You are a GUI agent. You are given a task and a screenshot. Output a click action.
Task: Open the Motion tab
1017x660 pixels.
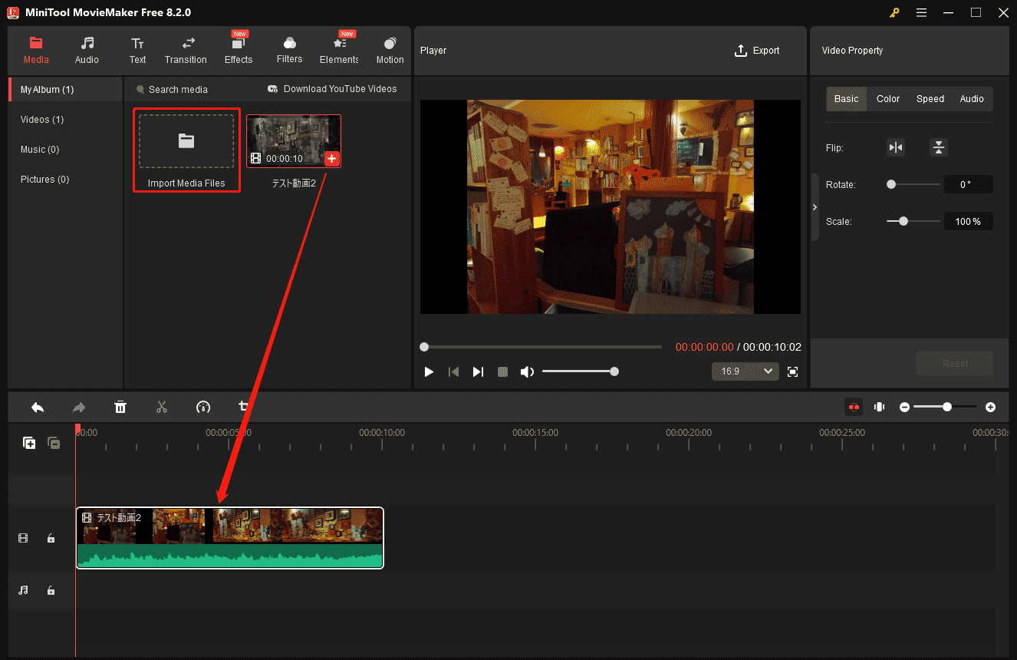click(x=390, y=51)
